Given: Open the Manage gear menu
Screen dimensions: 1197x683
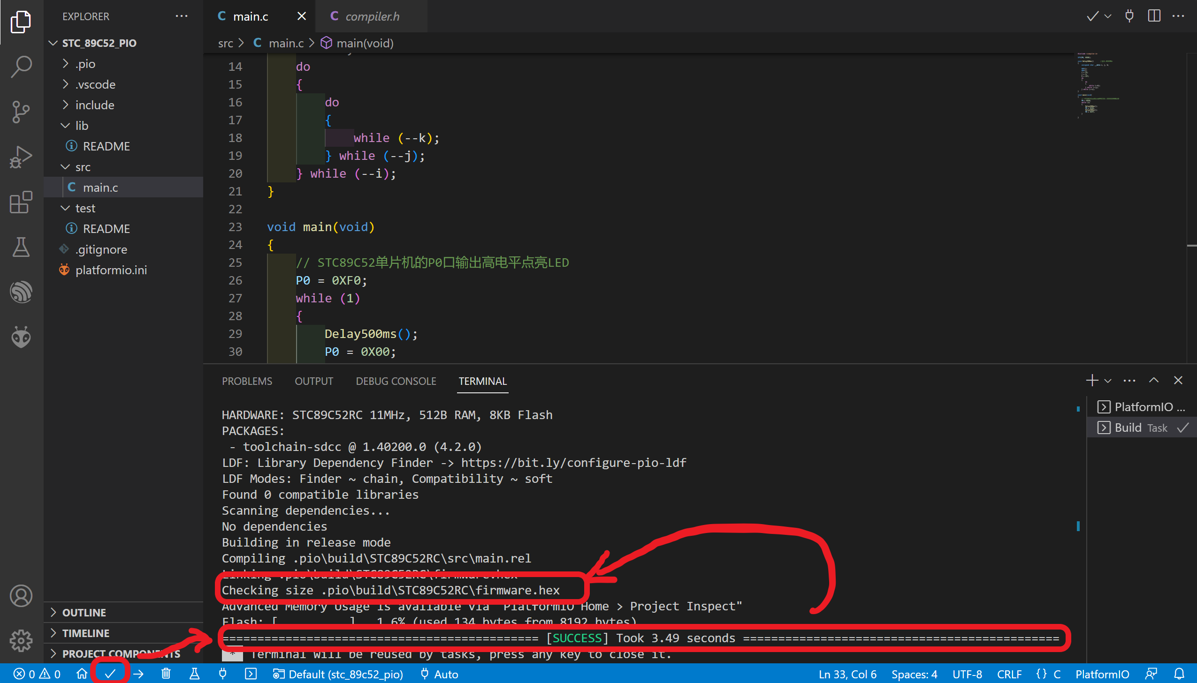Looking at the screenshot, I should pyautogui.click(x=21, y=640).
